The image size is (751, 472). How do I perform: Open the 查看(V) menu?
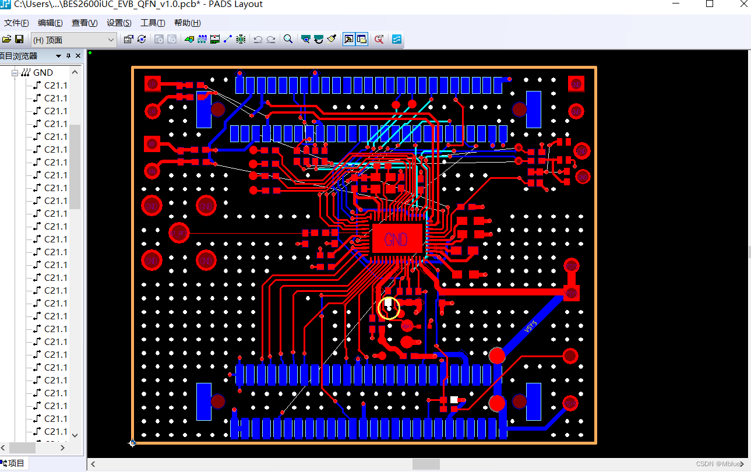[84, 23]
